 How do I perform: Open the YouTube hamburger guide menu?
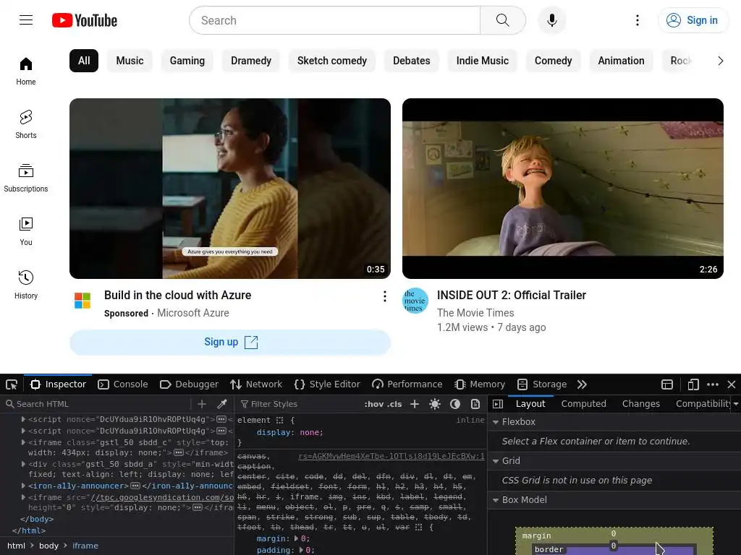[26, 20]
